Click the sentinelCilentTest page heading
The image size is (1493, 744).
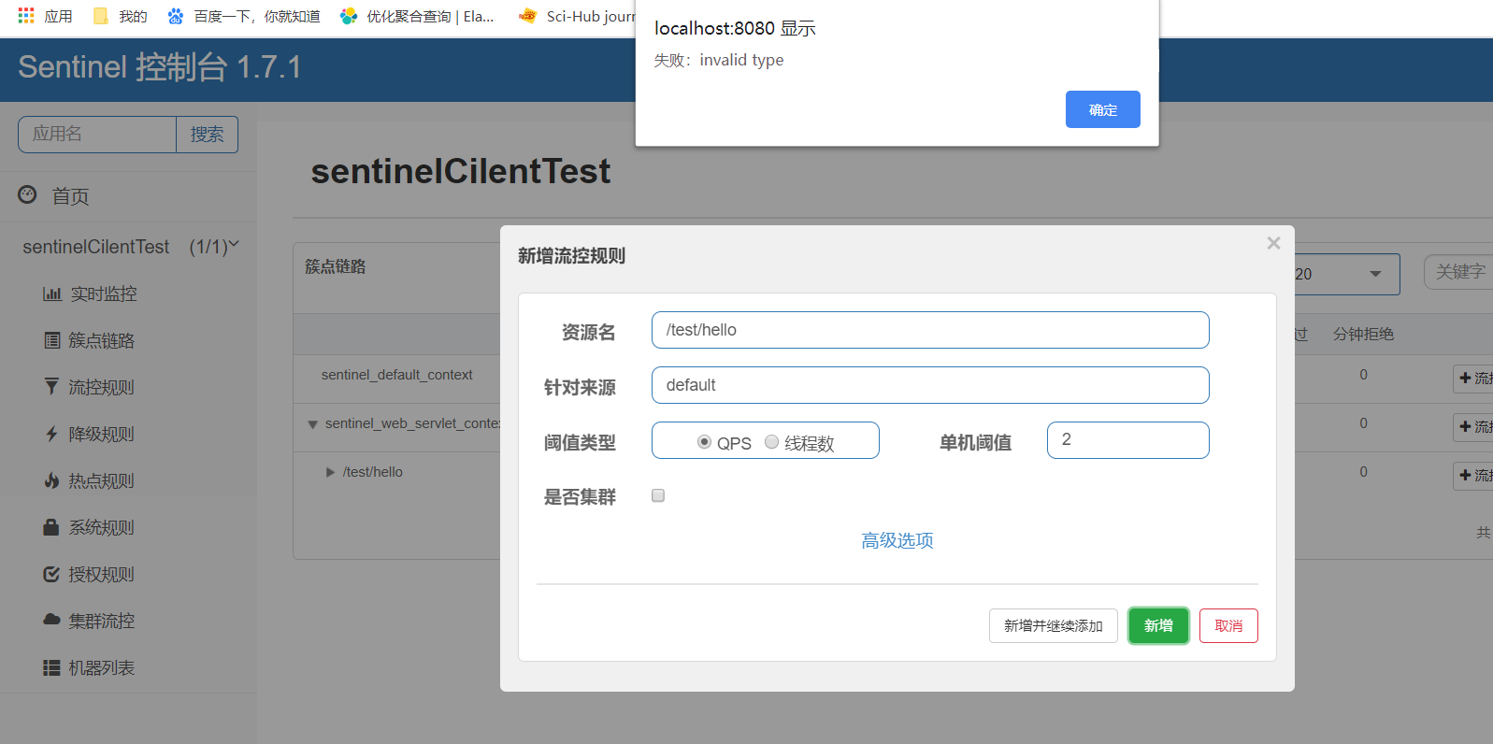[x=461, y=171]
